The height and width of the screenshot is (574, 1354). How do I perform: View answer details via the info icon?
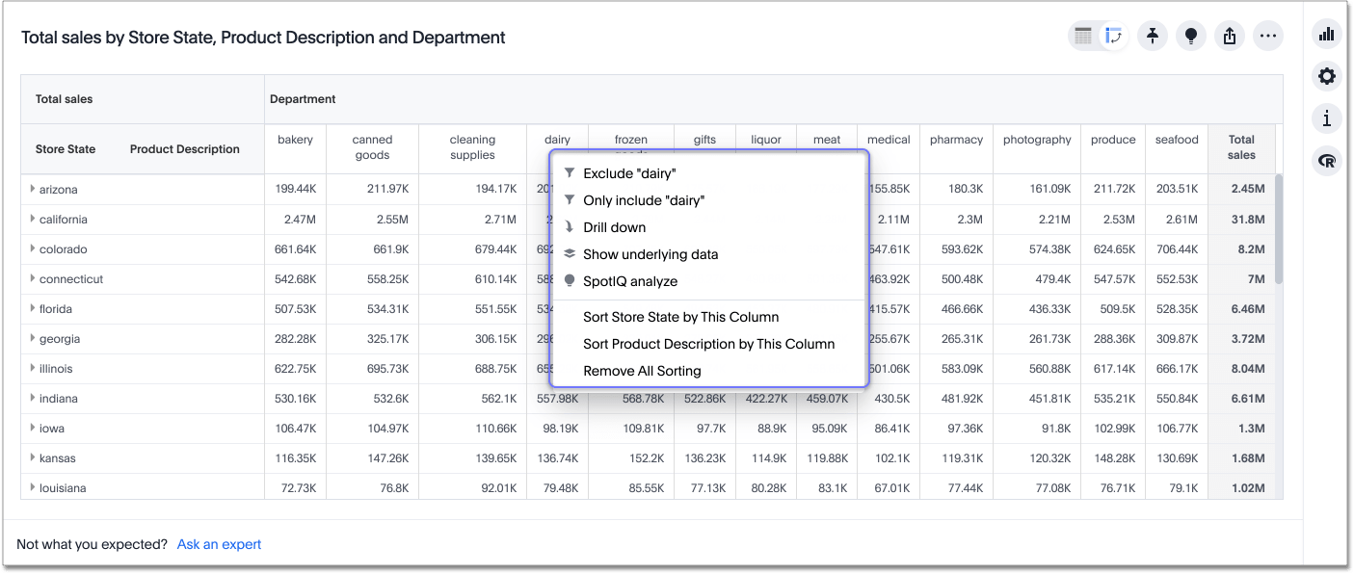pos(1327,117)
